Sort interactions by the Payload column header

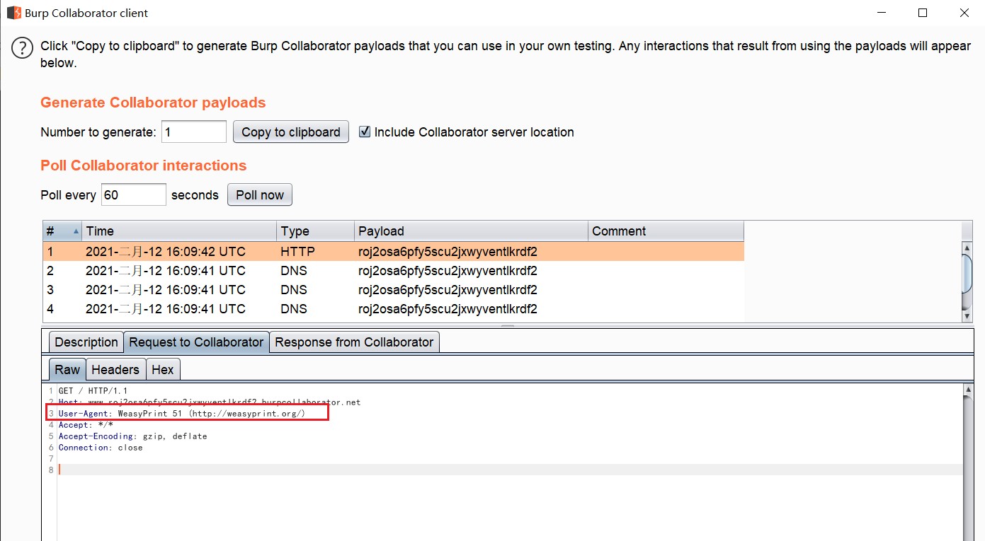click(x=471, y=231)
